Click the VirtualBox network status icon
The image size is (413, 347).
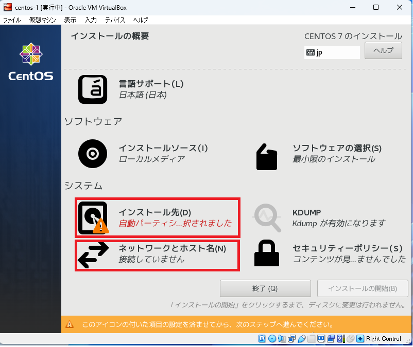(x=291, y=339)
